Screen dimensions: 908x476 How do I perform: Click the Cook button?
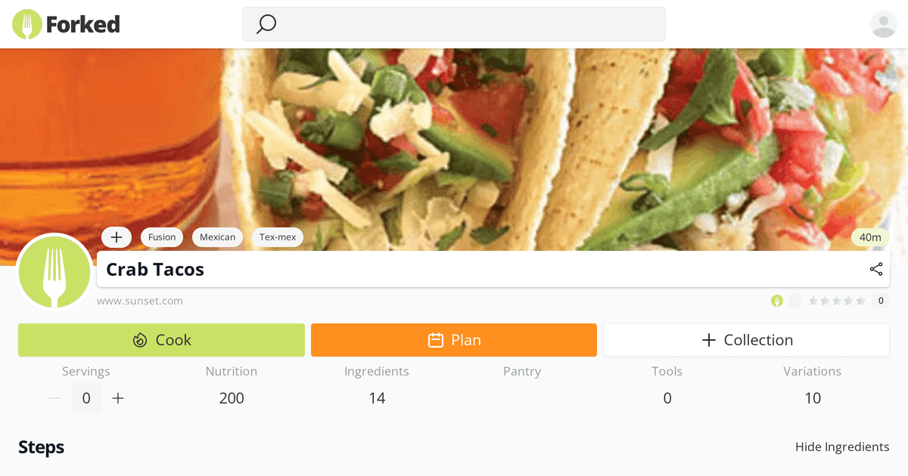click(161, 340)
